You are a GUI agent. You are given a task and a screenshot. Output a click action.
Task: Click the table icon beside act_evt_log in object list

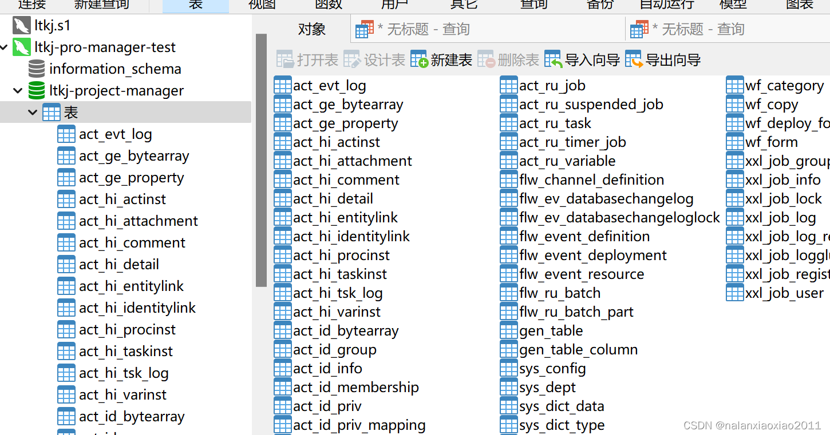coord(283,86)
